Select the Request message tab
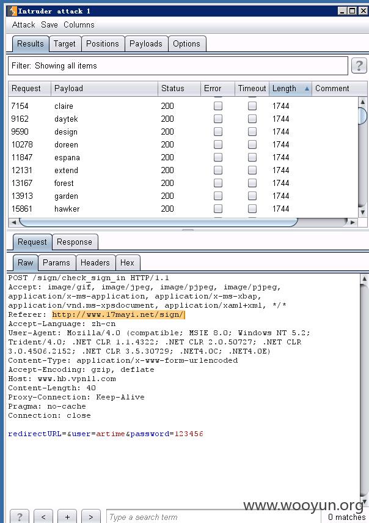 [32, 242]
